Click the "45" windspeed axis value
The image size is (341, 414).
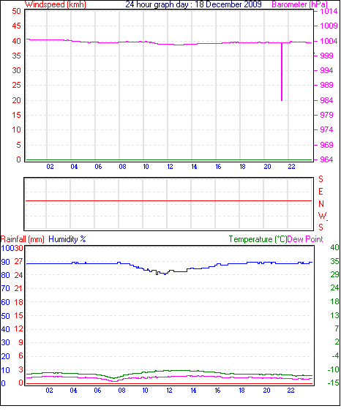tap(16, 26)
